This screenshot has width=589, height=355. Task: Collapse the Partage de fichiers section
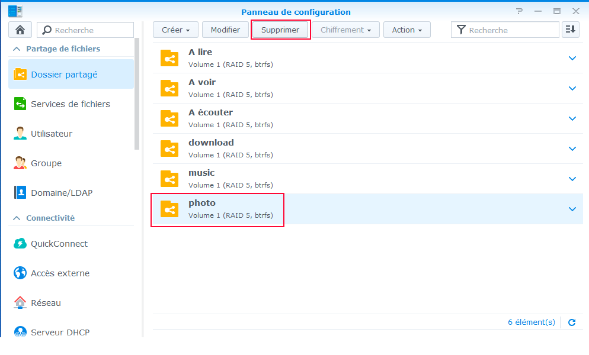tap(17, 49)
